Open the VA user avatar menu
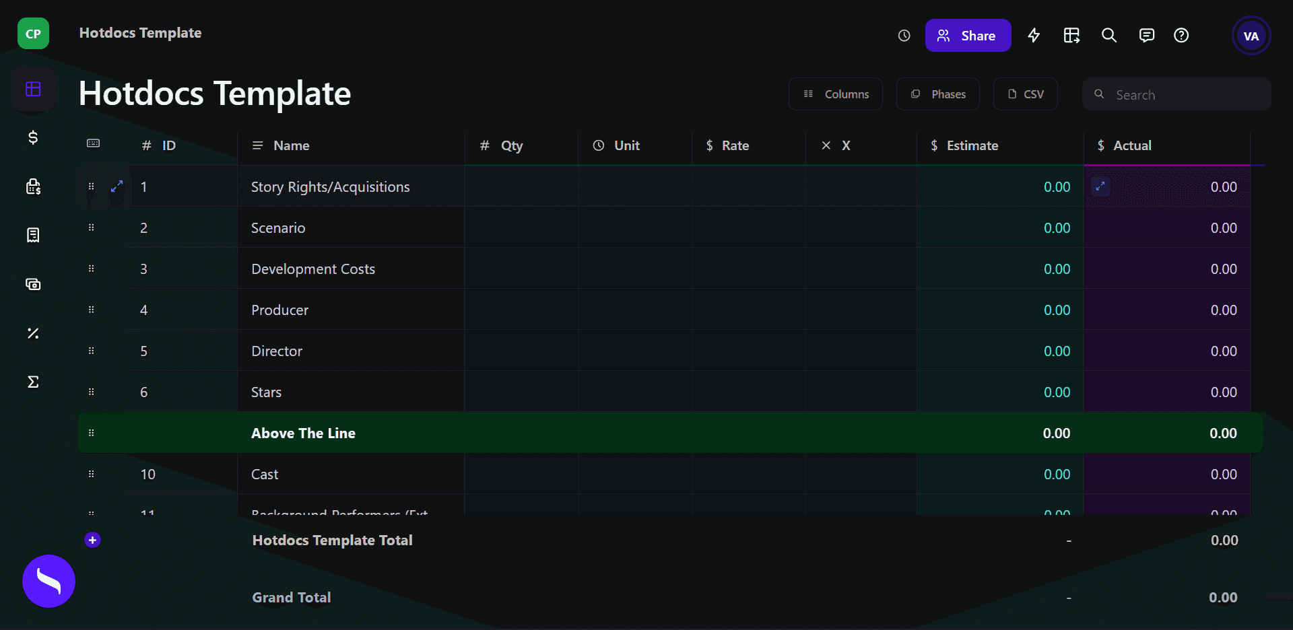Screen dimensions: 1293x630 tap(1251, 36)
